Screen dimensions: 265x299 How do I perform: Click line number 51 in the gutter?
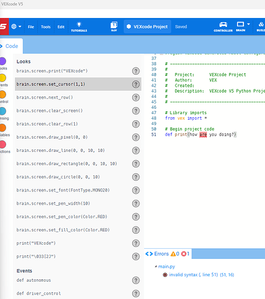154,135
